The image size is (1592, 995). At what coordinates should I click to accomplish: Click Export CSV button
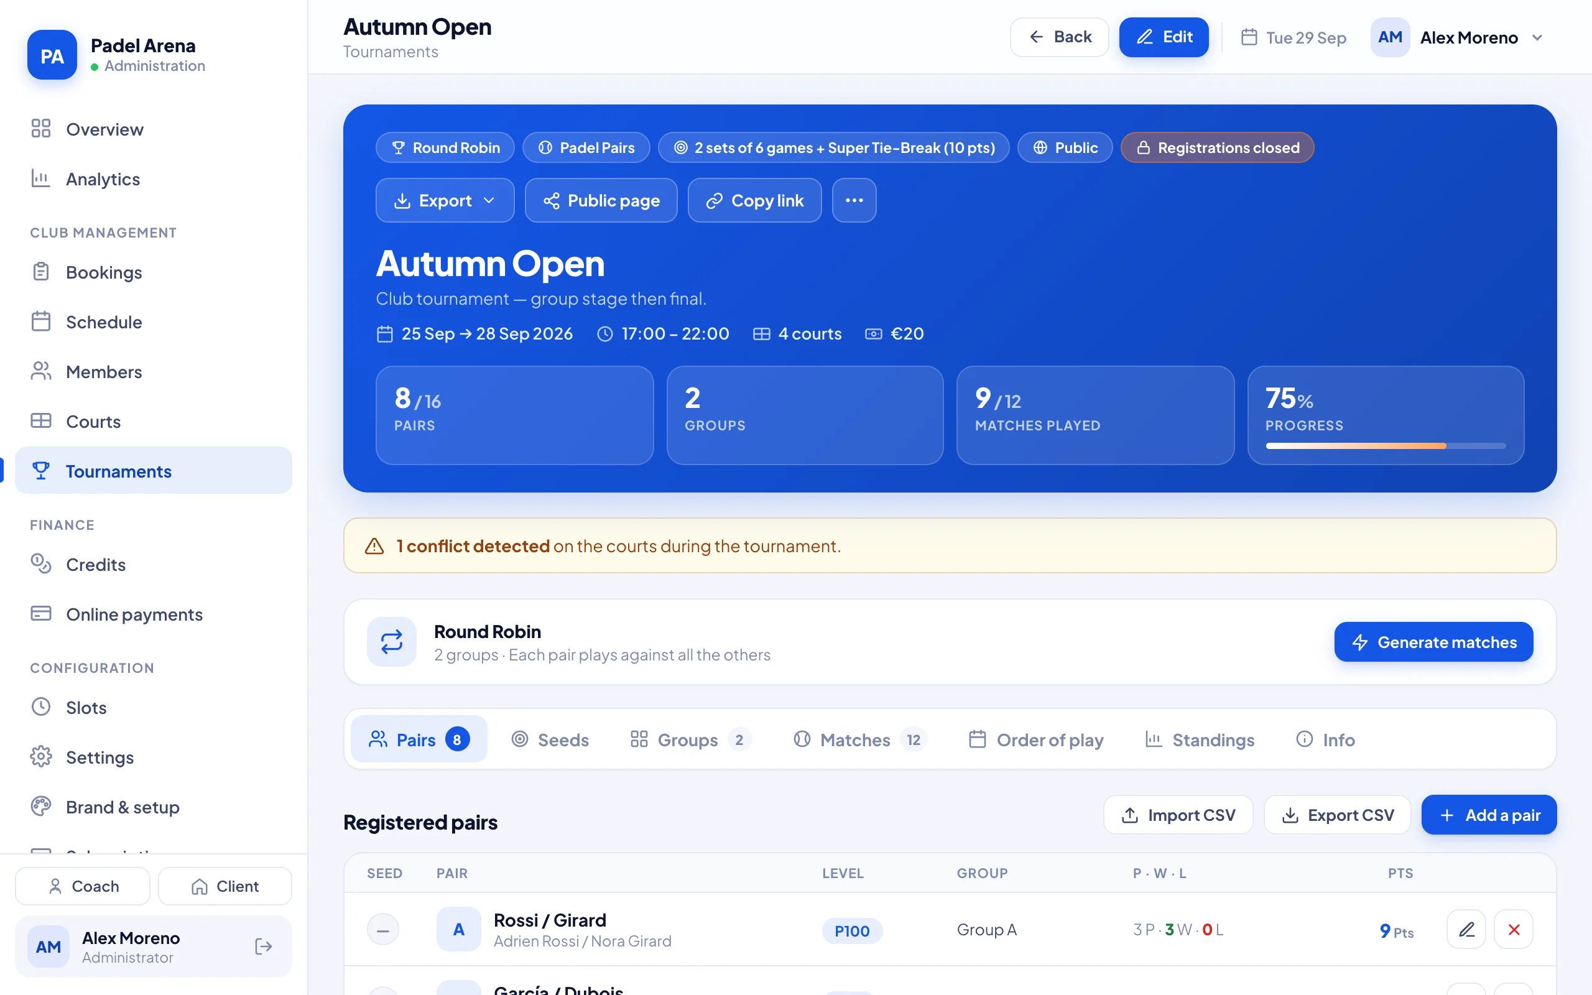(x=1338, y=815)
